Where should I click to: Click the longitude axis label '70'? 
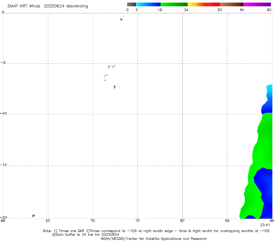[93, 221]
